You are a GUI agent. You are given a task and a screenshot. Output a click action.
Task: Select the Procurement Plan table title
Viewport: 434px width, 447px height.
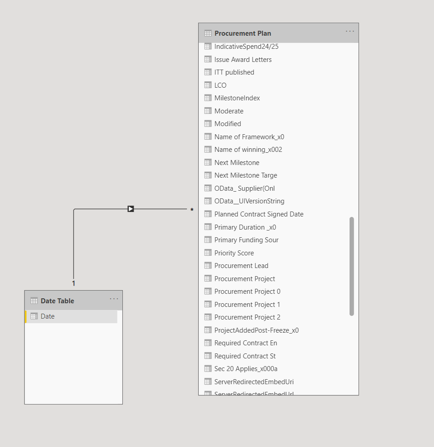tap(243, 33)
